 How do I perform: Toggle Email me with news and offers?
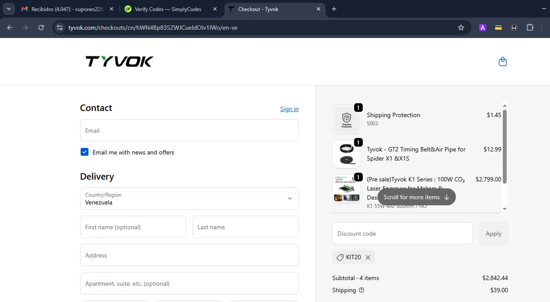(x=84, y=152)
